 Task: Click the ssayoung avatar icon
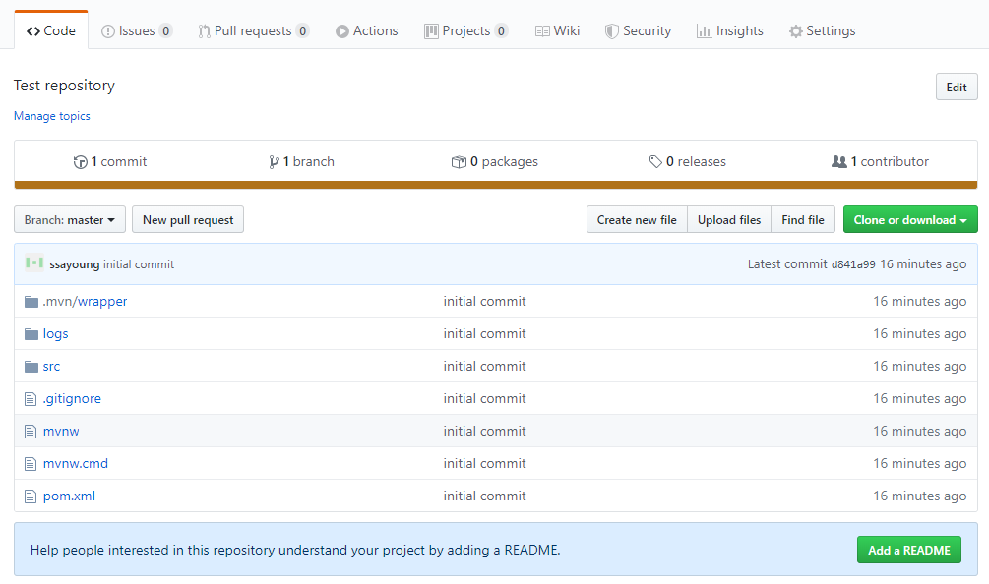34,263
